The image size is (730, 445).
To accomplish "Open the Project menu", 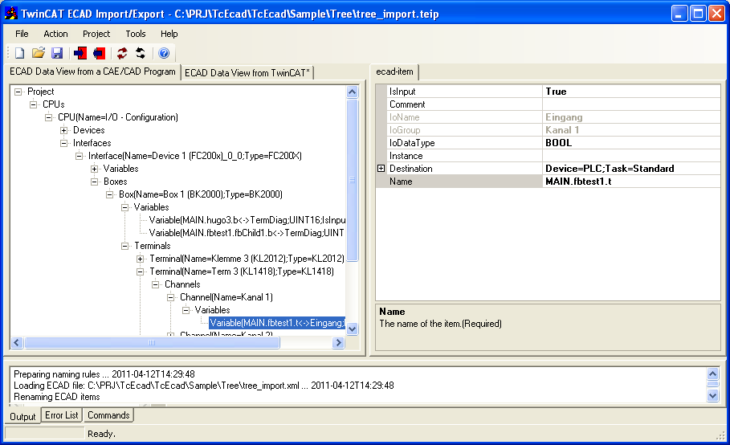I will coord(96,34).
